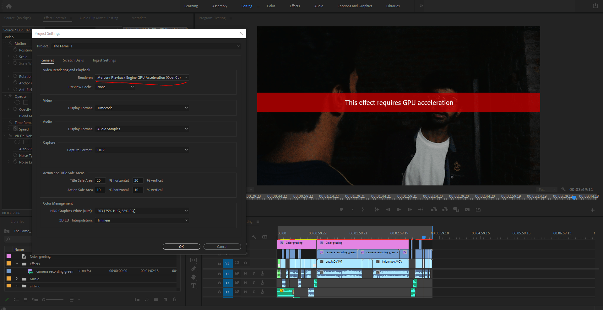The image size is (603, 310).
Task: Open the Capture Format dropdown
Action: click(187, 150)
